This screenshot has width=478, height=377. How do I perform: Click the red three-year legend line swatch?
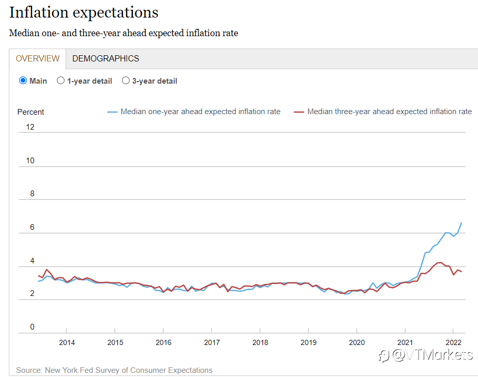[x=299, y=112]
